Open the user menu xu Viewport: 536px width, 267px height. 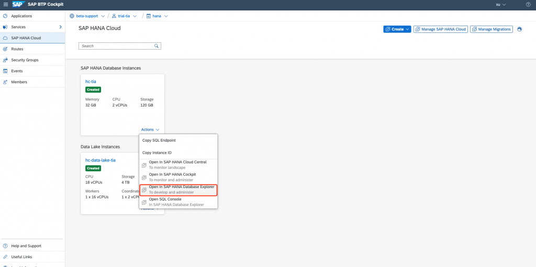click(x=500, y=4)
